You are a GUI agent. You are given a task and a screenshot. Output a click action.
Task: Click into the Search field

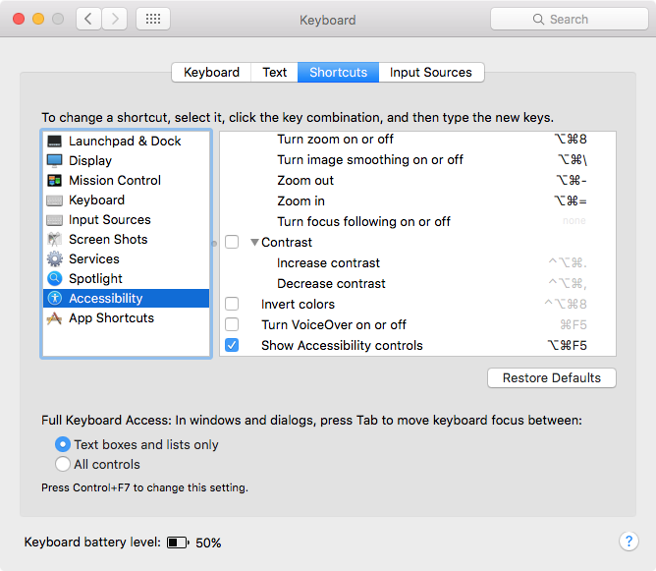[x=570, y=20]
